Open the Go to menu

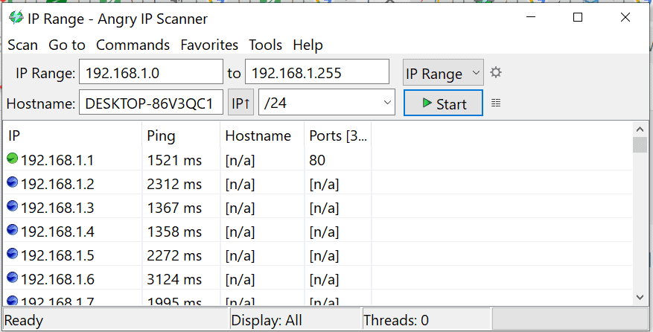66,45
